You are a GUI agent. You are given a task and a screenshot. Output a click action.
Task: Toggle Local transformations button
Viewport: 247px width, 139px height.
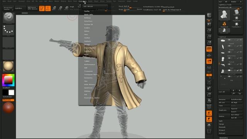pyautogui.click(x=209, y=61)
